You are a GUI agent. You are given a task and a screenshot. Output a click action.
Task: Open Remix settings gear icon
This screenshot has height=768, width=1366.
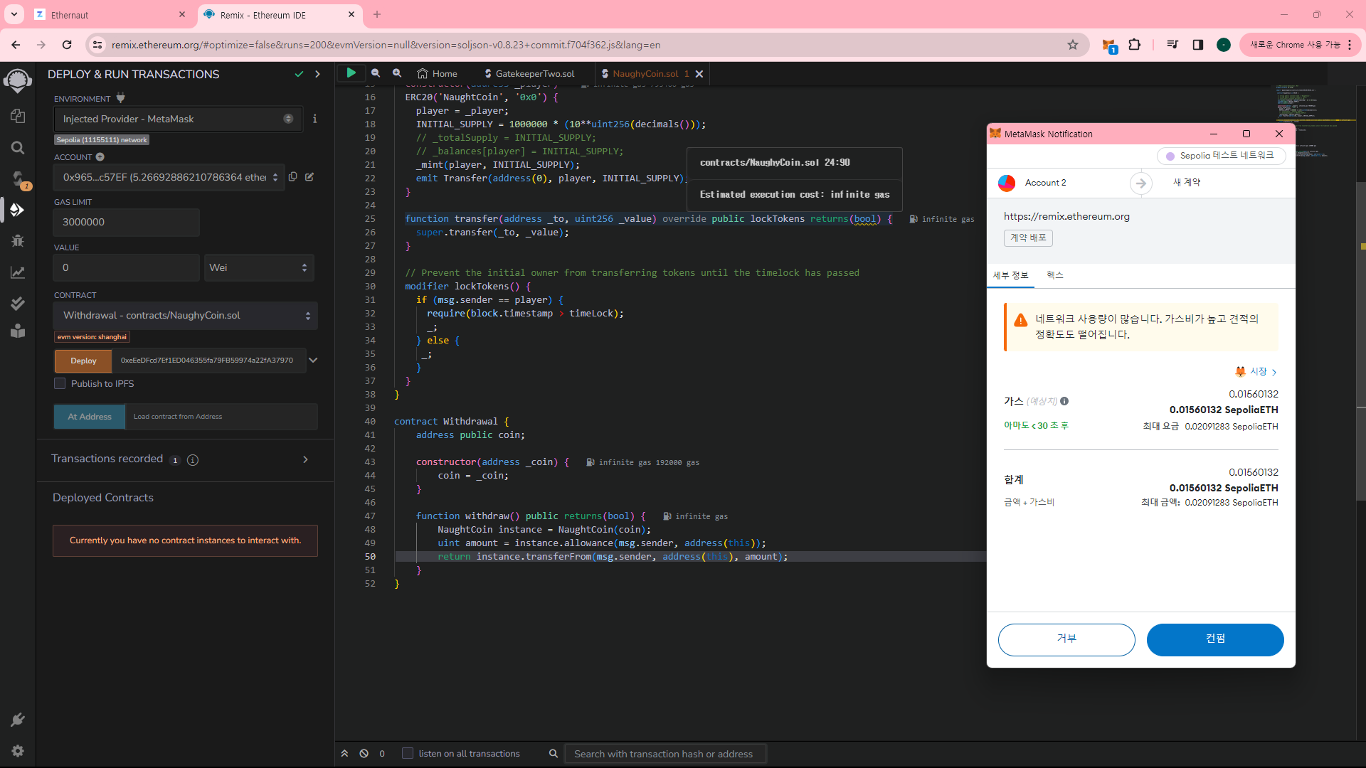point(18,751)
